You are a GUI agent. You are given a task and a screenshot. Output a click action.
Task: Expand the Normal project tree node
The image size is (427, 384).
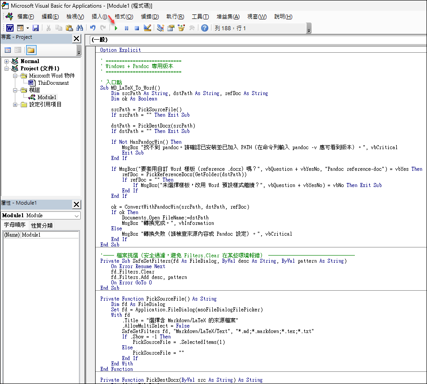[7, 61]
